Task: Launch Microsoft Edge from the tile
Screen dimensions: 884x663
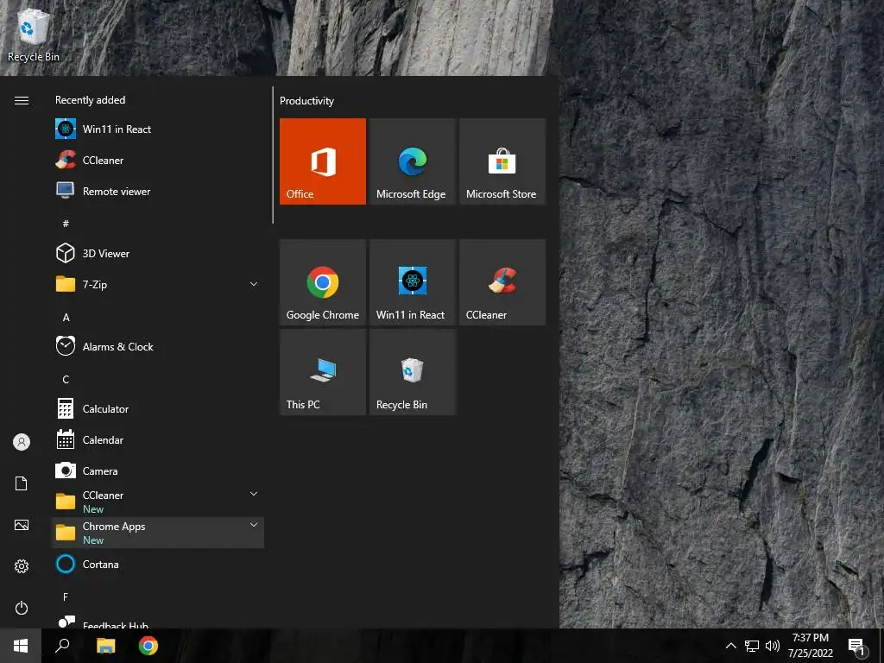Action: (412, 161)
